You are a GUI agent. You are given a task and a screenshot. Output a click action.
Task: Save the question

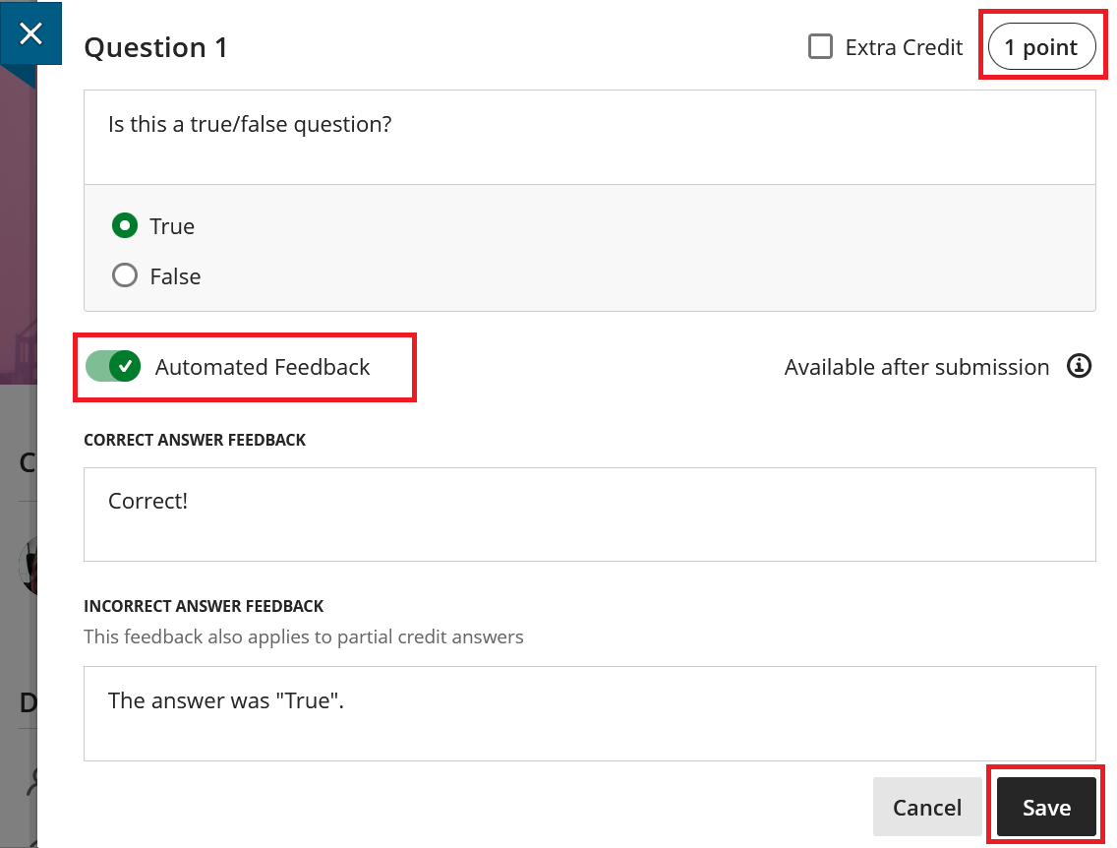(x=1046, y=807)
